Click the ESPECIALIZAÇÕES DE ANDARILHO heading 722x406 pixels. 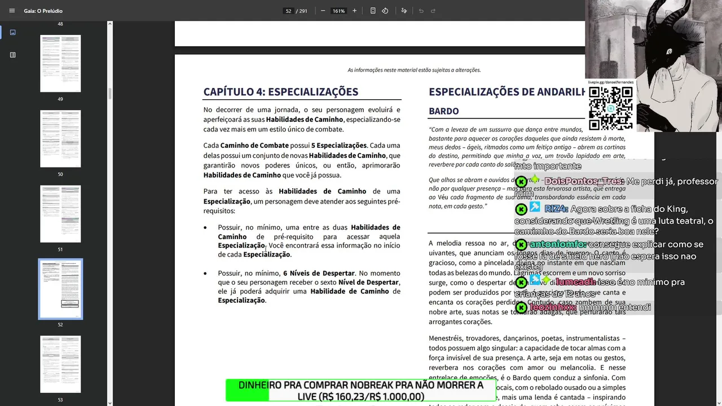(x=507, y=92)
